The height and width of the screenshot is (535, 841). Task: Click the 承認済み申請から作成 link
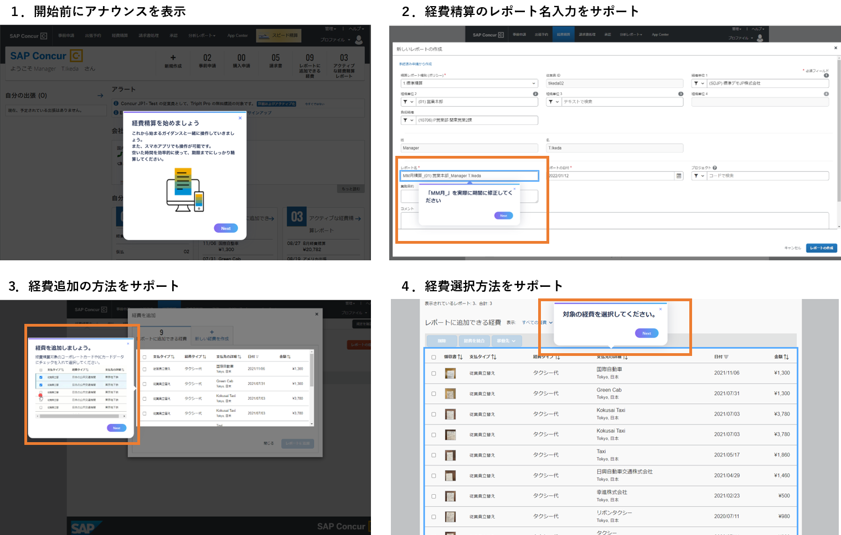pos(415,64)
